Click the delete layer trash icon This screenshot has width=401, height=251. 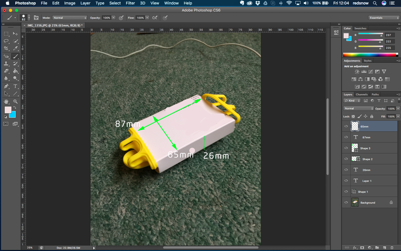point(392,248)
